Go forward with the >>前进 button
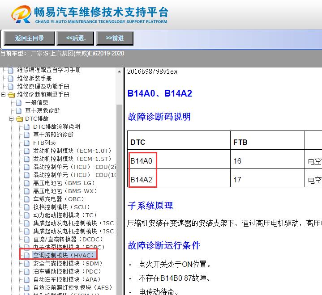 tap(115, 38)
